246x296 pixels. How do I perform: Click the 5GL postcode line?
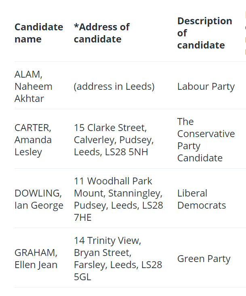[x=82, y=277]
